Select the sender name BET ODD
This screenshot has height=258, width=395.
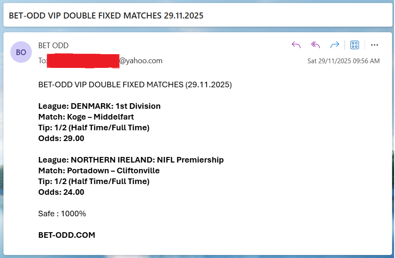click(x=53, y=45)
